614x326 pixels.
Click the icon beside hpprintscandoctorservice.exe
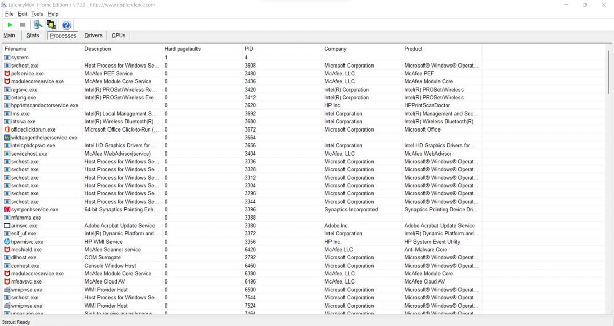click(x=7, y=105)
